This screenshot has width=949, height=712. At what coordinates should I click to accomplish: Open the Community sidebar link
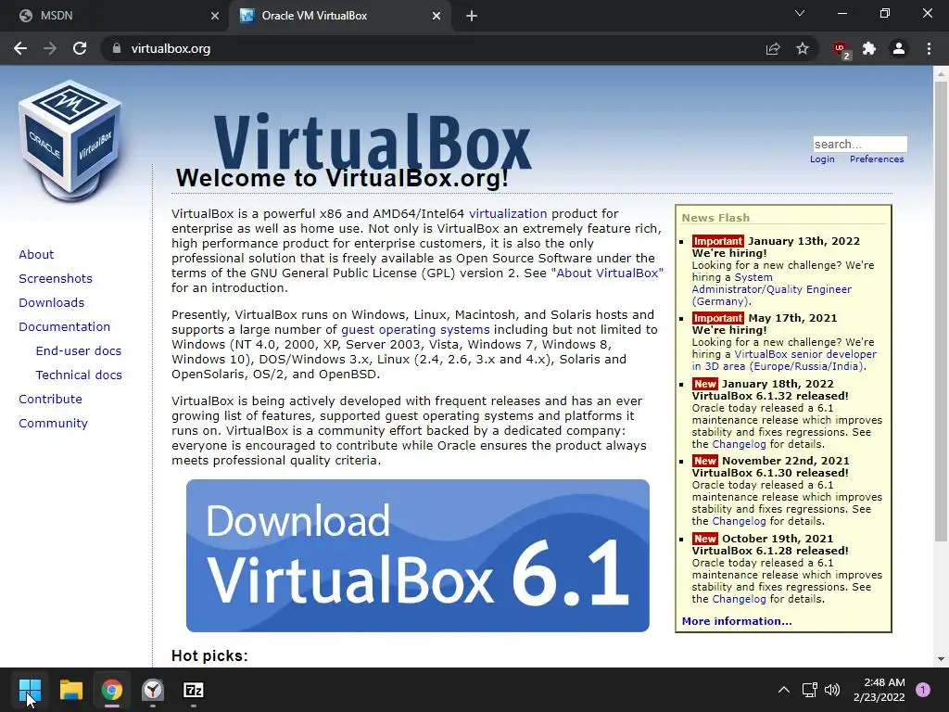tap(53, 423)
